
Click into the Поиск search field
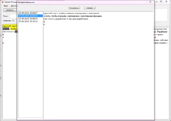(x=13, y=16)
